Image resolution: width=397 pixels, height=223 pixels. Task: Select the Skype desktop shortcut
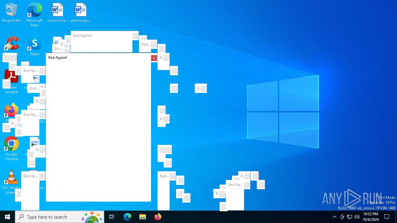(34, 46)
